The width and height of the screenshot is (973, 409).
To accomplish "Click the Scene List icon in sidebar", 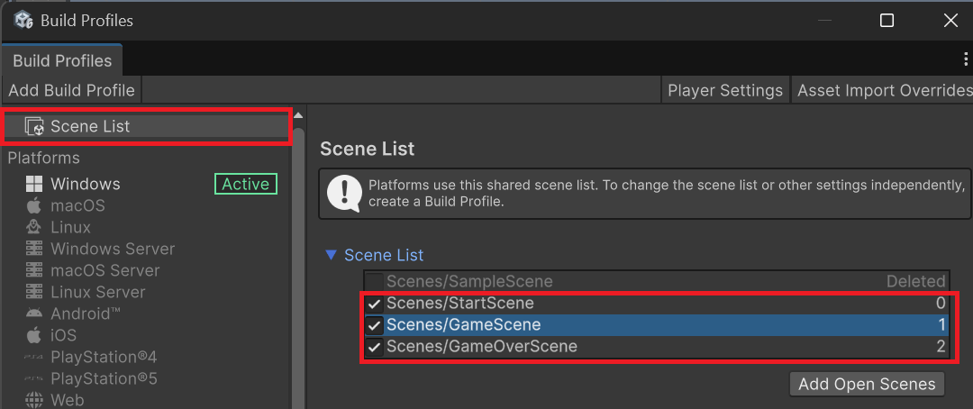I will (x=34, y=127).
